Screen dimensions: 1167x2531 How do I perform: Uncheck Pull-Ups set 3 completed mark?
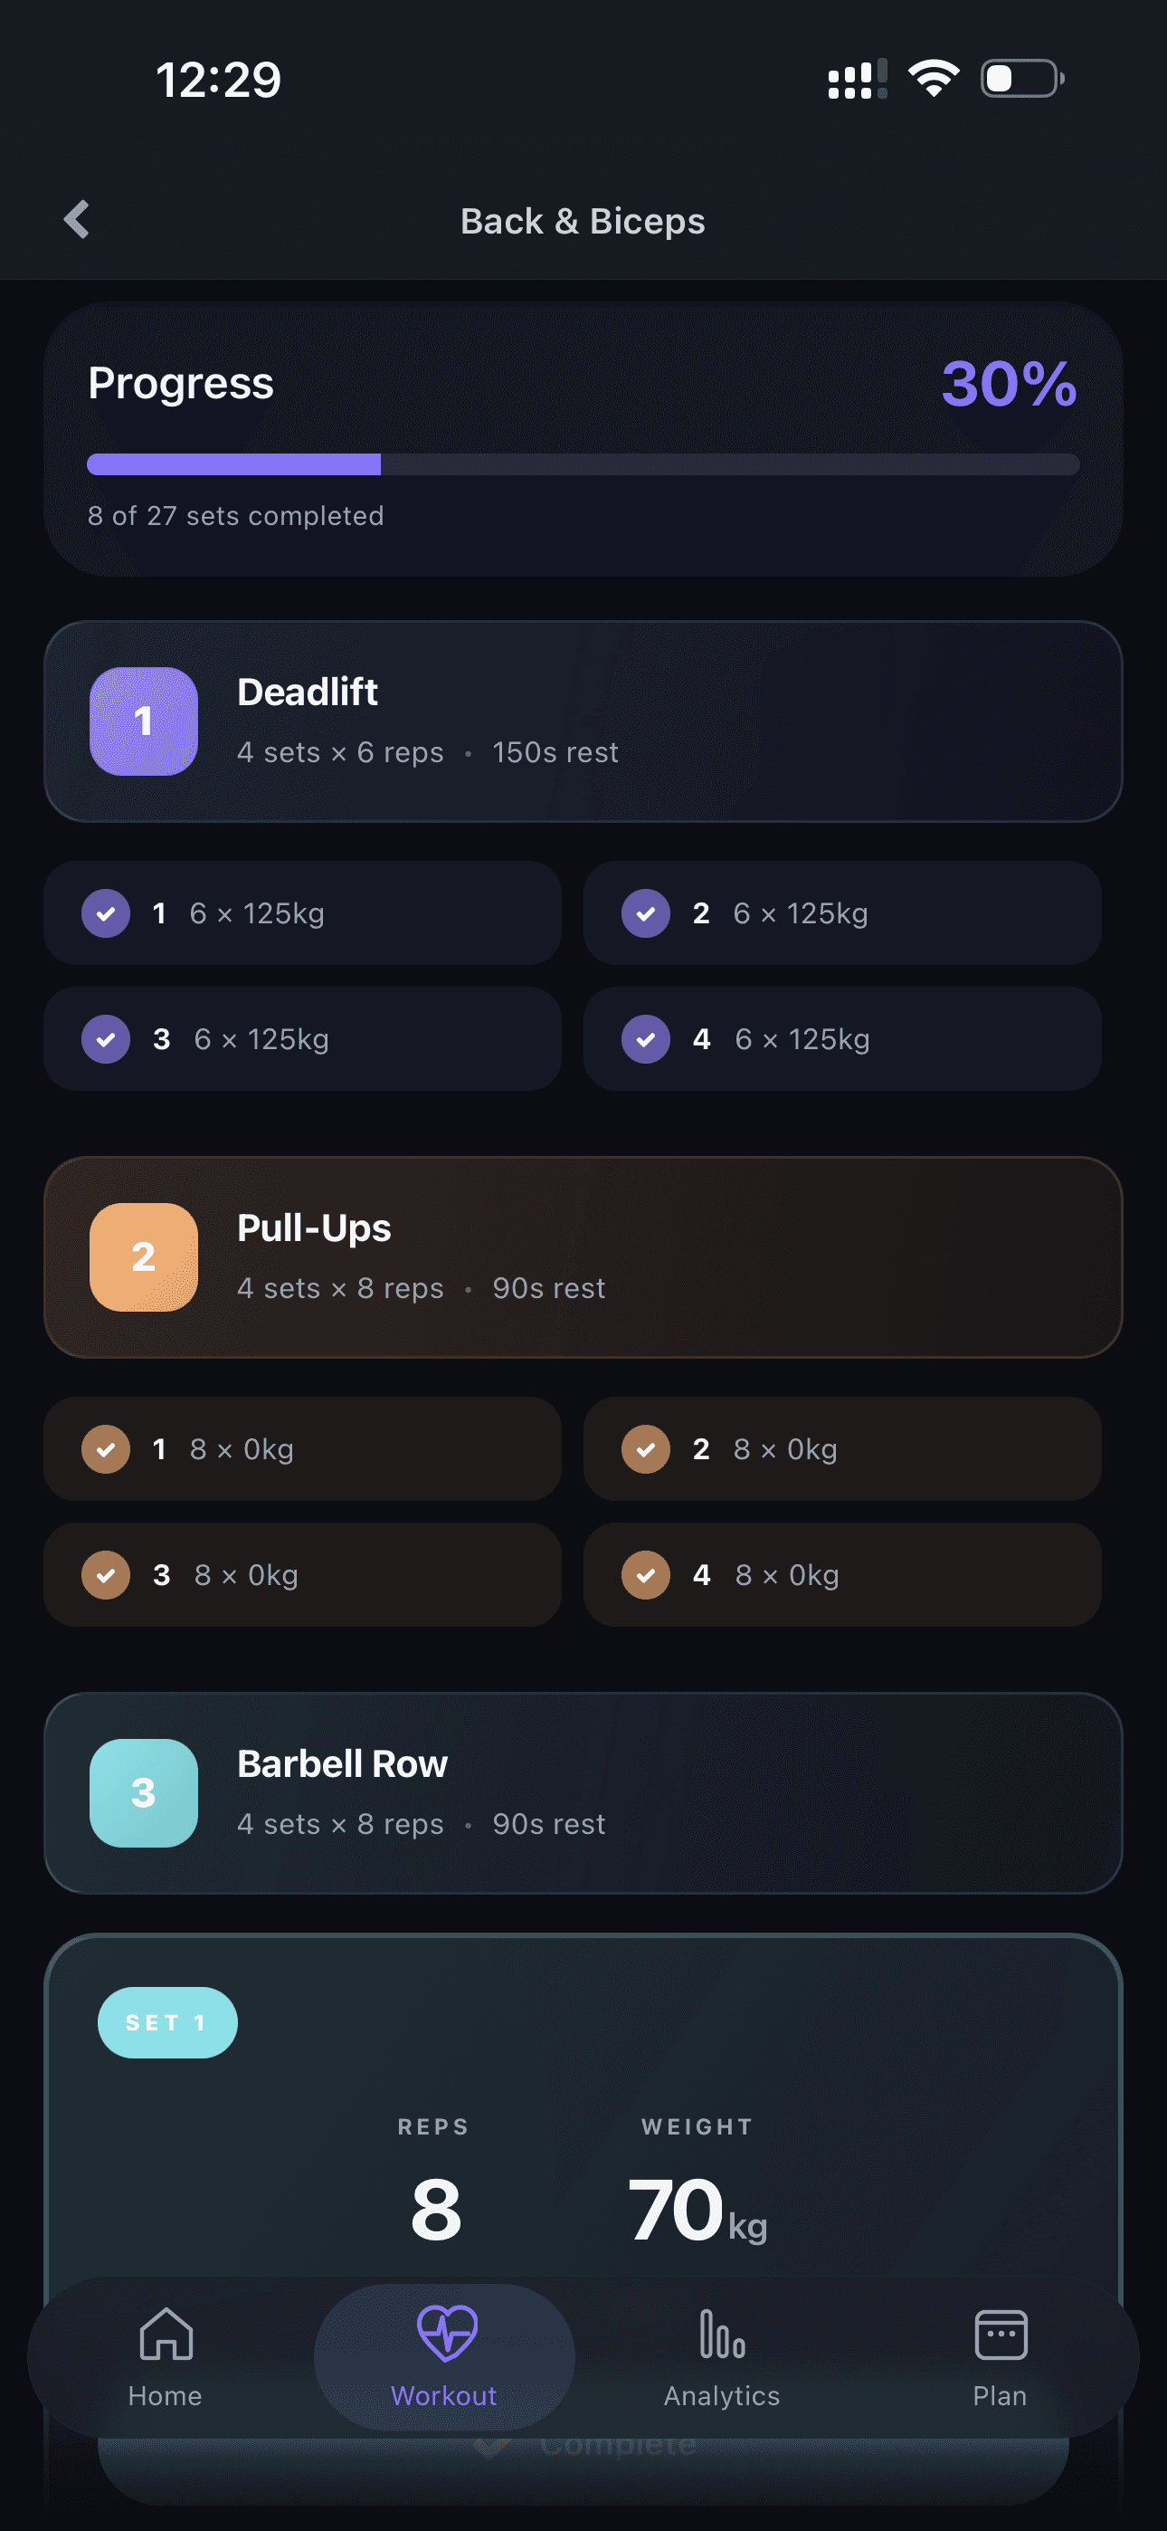(105, 1574)
